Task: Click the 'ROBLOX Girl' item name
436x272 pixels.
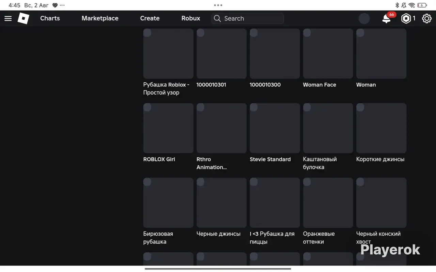Action: [x=159, y=159]
